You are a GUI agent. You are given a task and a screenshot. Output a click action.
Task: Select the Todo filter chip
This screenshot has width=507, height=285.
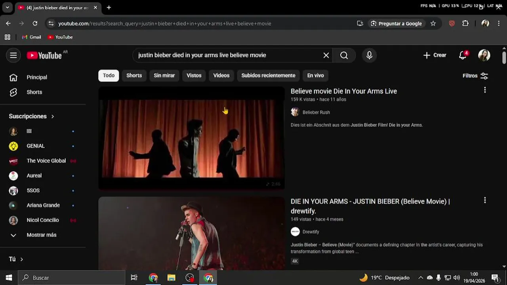(109, 76)
